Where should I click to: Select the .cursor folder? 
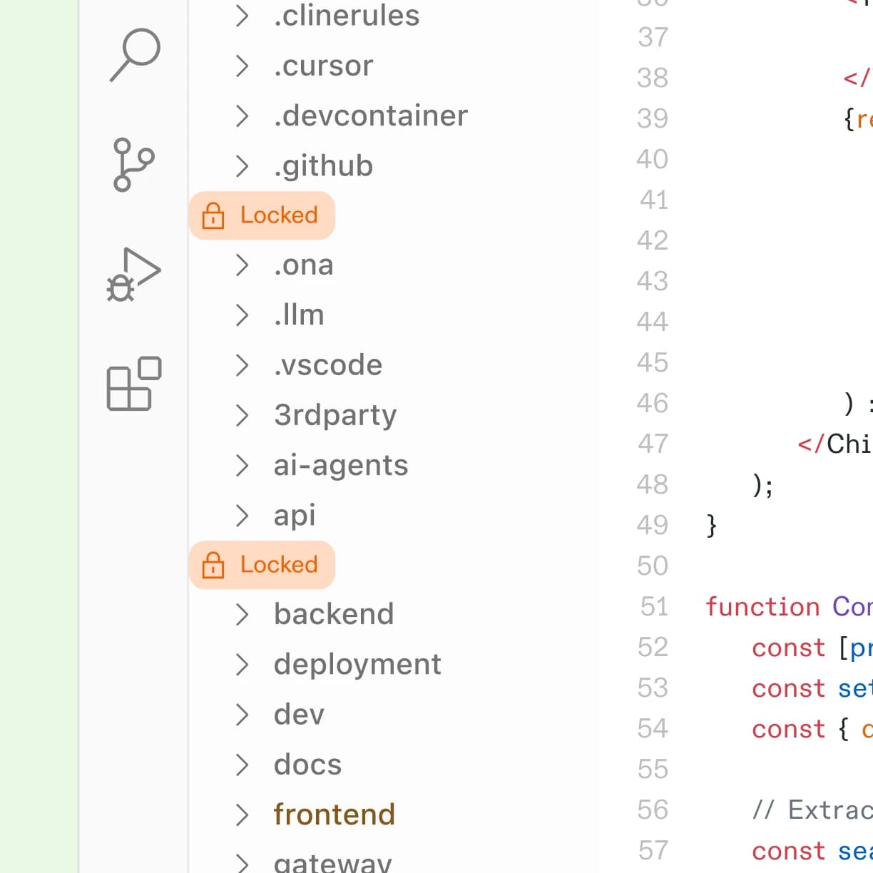[323, 66]
